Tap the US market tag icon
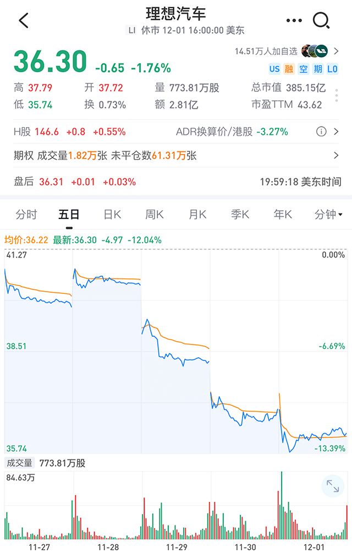 (x=274, y=69)
